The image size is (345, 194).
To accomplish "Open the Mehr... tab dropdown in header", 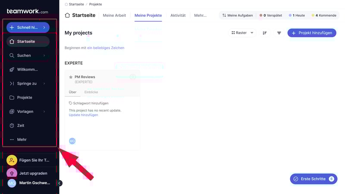I will (x=200, y=16).
